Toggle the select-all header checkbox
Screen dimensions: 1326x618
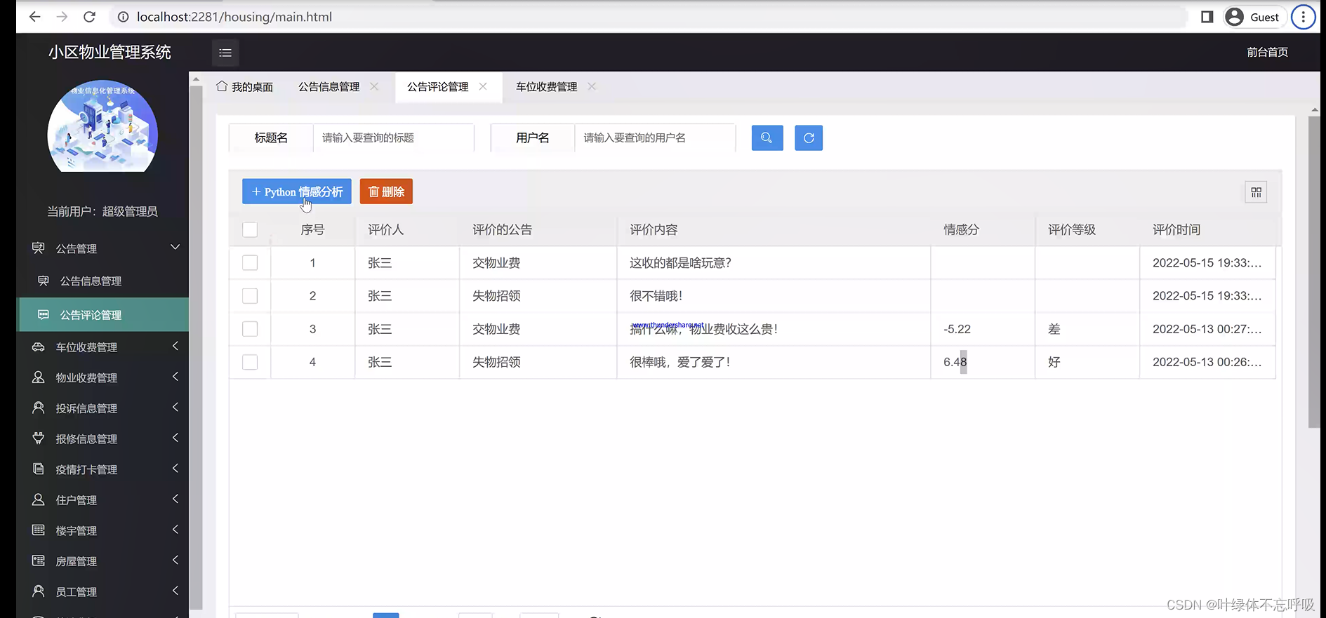pyautogui.click(x=250, y=229)
